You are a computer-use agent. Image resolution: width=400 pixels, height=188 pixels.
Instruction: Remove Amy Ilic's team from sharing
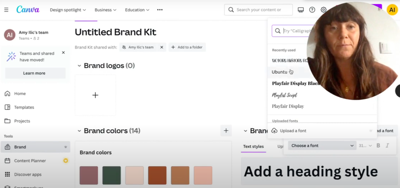[162, 47]
